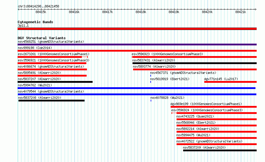265x162 pixels.
Task: Select the red dgv869e199 variant bar
Action: point(213,107)
